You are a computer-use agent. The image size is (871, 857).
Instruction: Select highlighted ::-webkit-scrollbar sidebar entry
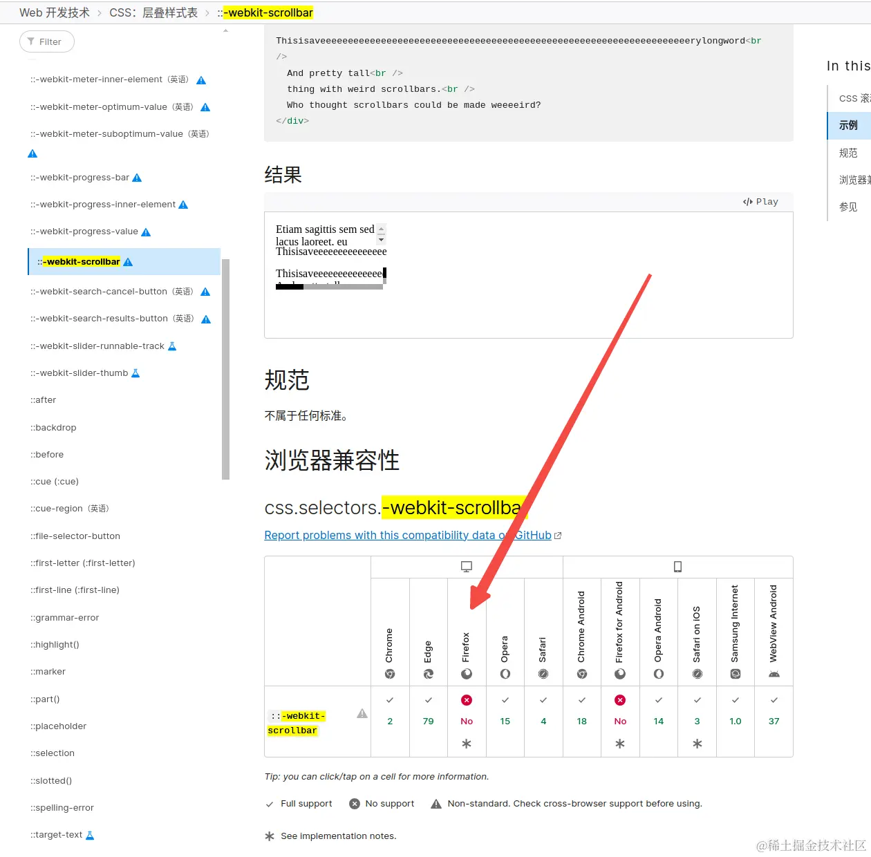(x=124, y=262)
